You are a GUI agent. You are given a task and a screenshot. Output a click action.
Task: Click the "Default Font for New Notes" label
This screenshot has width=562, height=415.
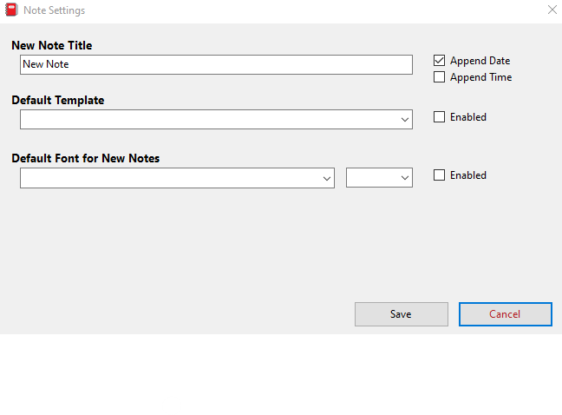pyautogui.click(x=85, y=158)
